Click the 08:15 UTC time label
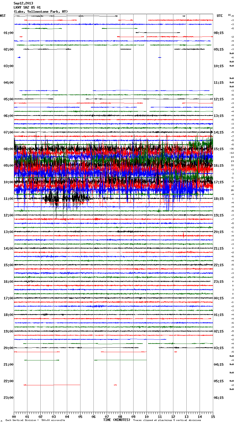The image size is (235, 424). 219,33
